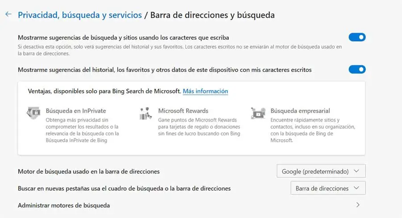Screen dimensions: 402x218
Task: Expand the Barra de direcciones dropdown
Action: (327, 188)
